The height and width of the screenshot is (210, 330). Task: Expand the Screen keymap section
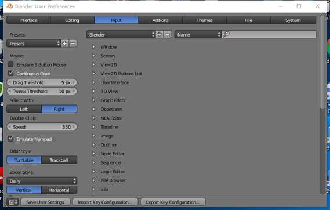[x=93, y=56]
